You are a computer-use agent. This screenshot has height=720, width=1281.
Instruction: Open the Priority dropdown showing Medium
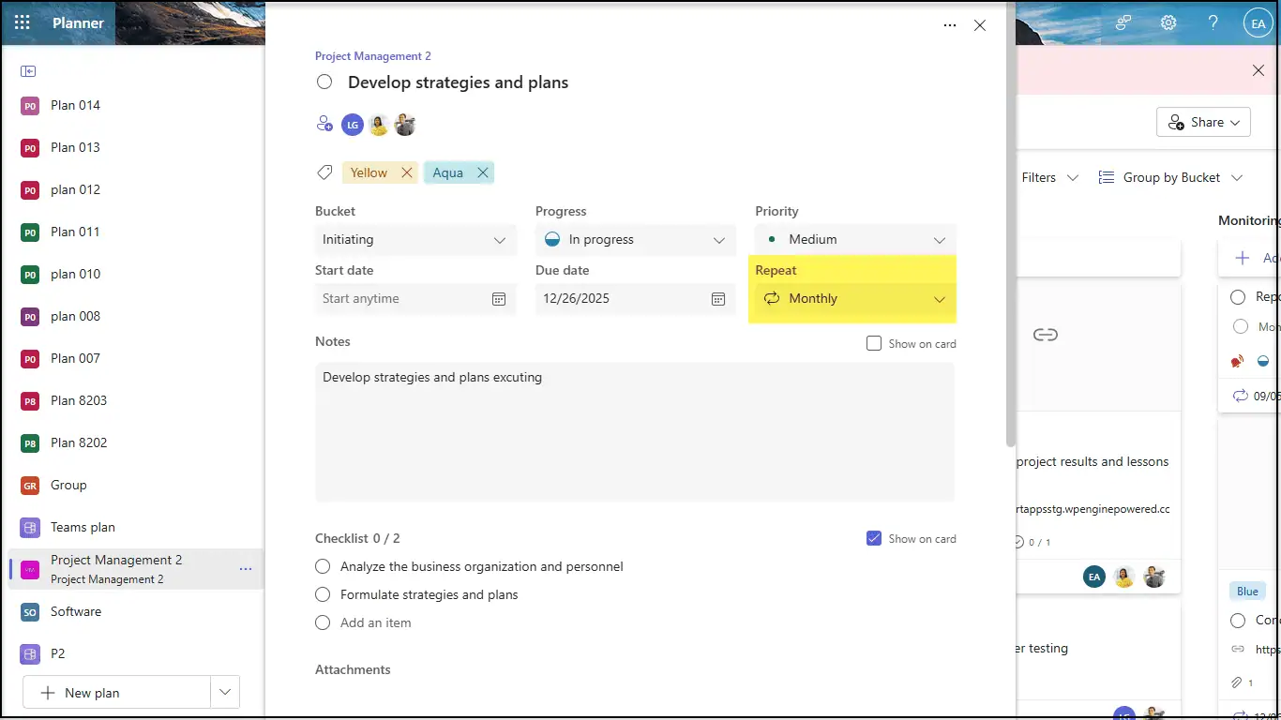click(x=855, y=240)
